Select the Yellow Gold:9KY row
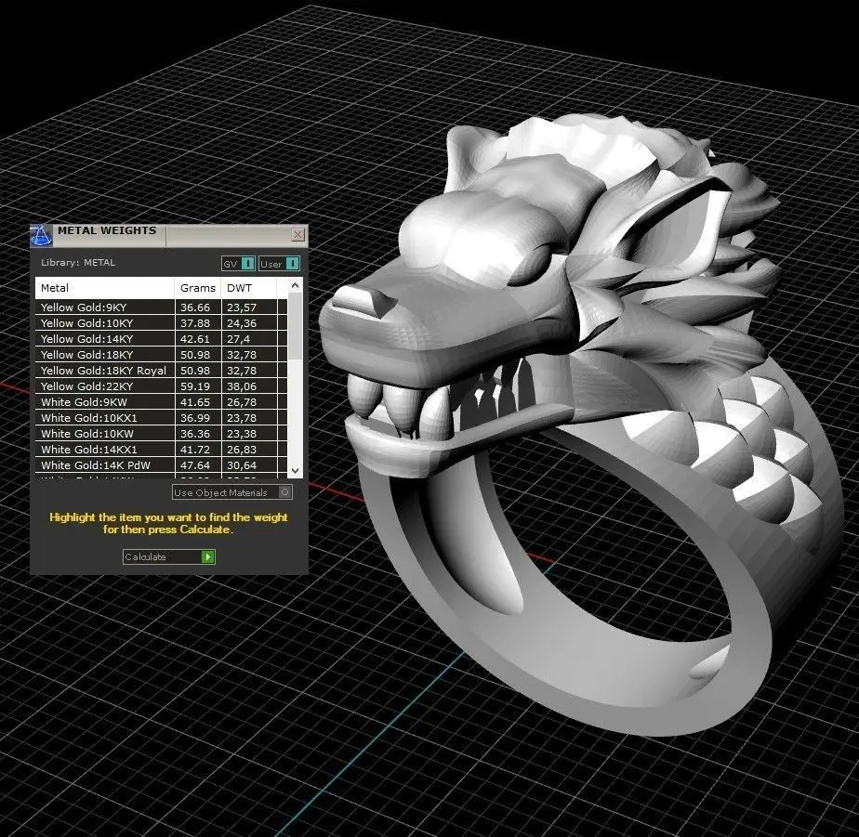 click(x=161, y=307)
